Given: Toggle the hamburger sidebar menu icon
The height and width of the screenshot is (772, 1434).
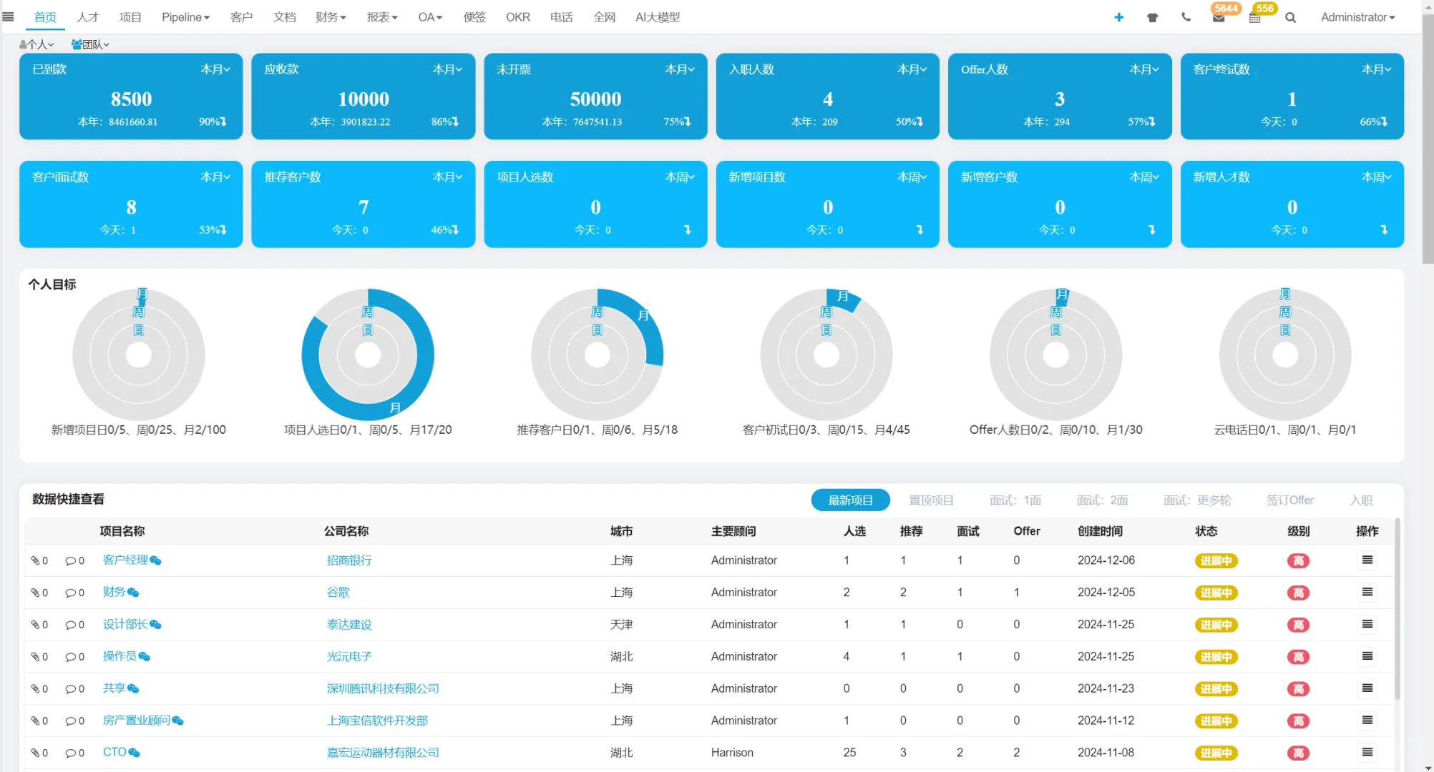Looking at the screenshot, I should 9,16.
